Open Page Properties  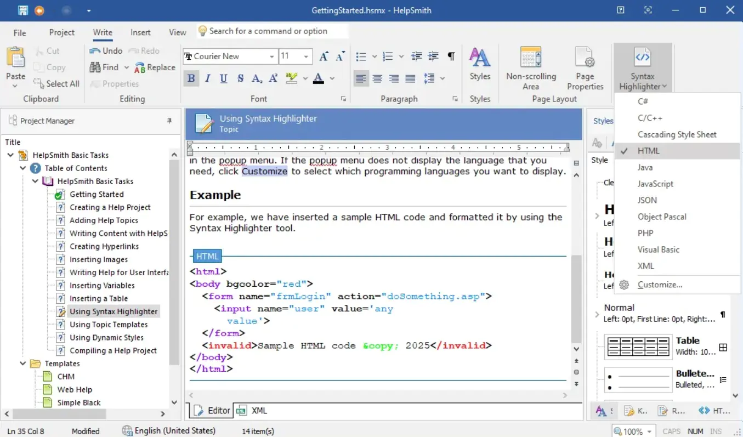click(x=585, y=68)
